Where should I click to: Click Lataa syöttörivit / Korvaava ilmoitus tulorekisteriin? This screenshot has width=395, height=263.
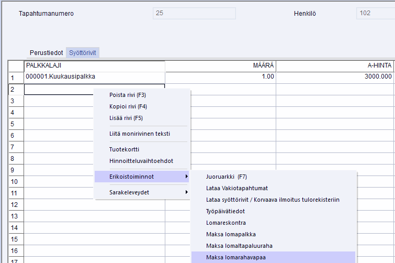point(273,200)
